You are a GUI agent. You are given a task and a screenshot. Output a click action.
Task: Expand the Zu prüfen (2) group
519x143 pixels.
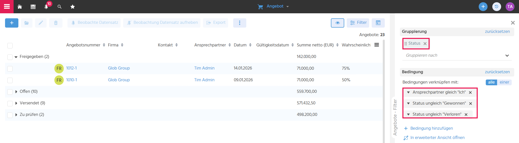(x=16, y=115)
